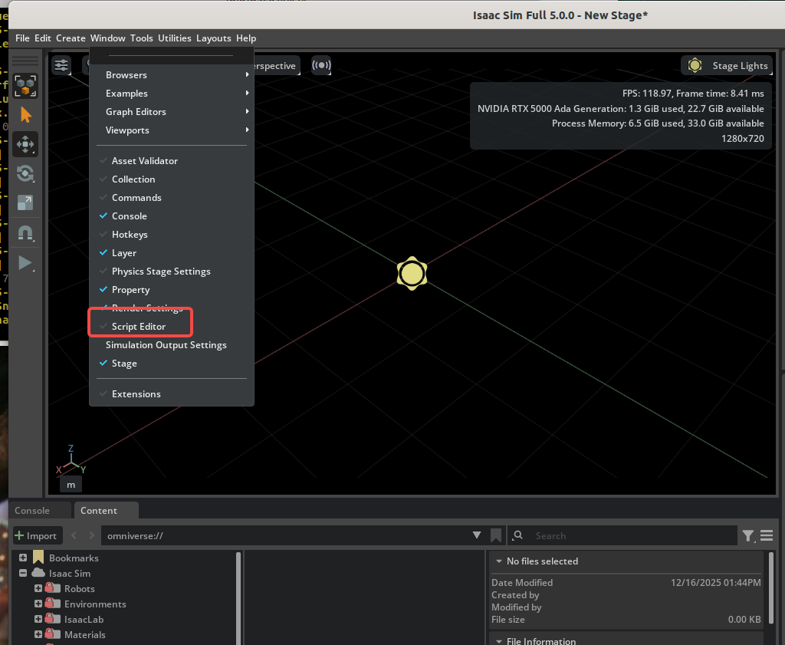Click the Stage Lights button label
The width and height of the screenshot is (785, 645).
(x=740, y=66)
